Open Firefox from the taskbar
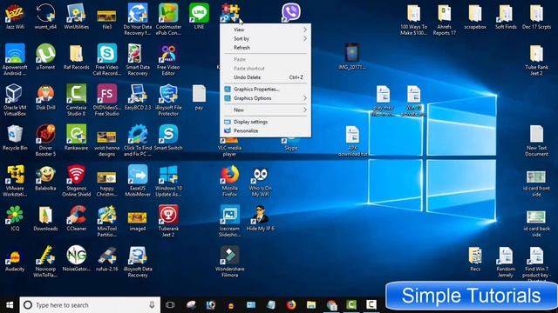 291,305
